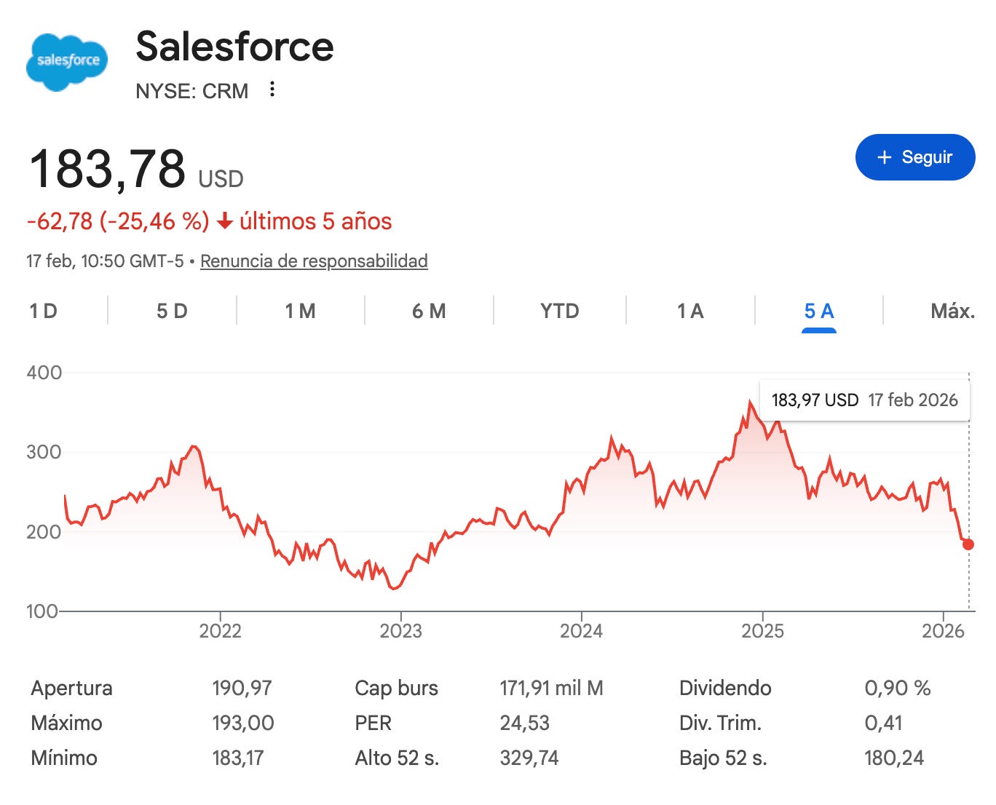Click the 183,97 USD chart tooltip
Viewport: 996px width, 805px height.
[x=864, y=400]
